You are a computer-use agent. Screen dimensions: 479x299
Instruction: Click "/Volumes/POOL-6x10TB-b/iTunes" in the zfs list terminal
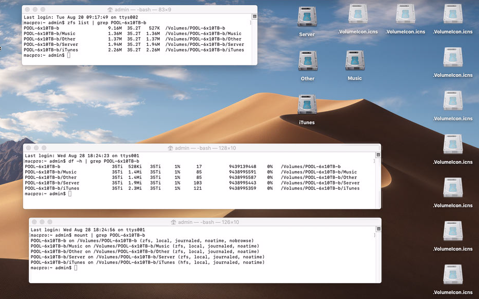(205, 50)
